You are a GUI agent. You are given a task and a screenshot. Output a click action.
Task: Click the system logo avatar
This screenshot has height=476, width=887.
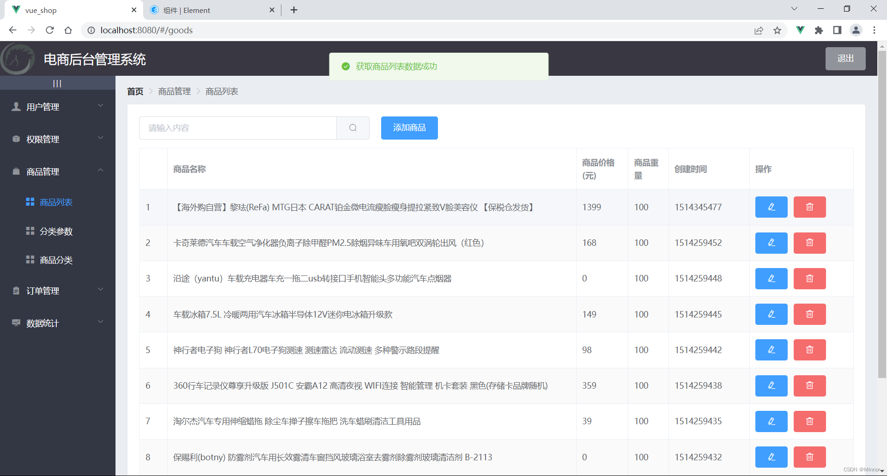click(18, 59)
